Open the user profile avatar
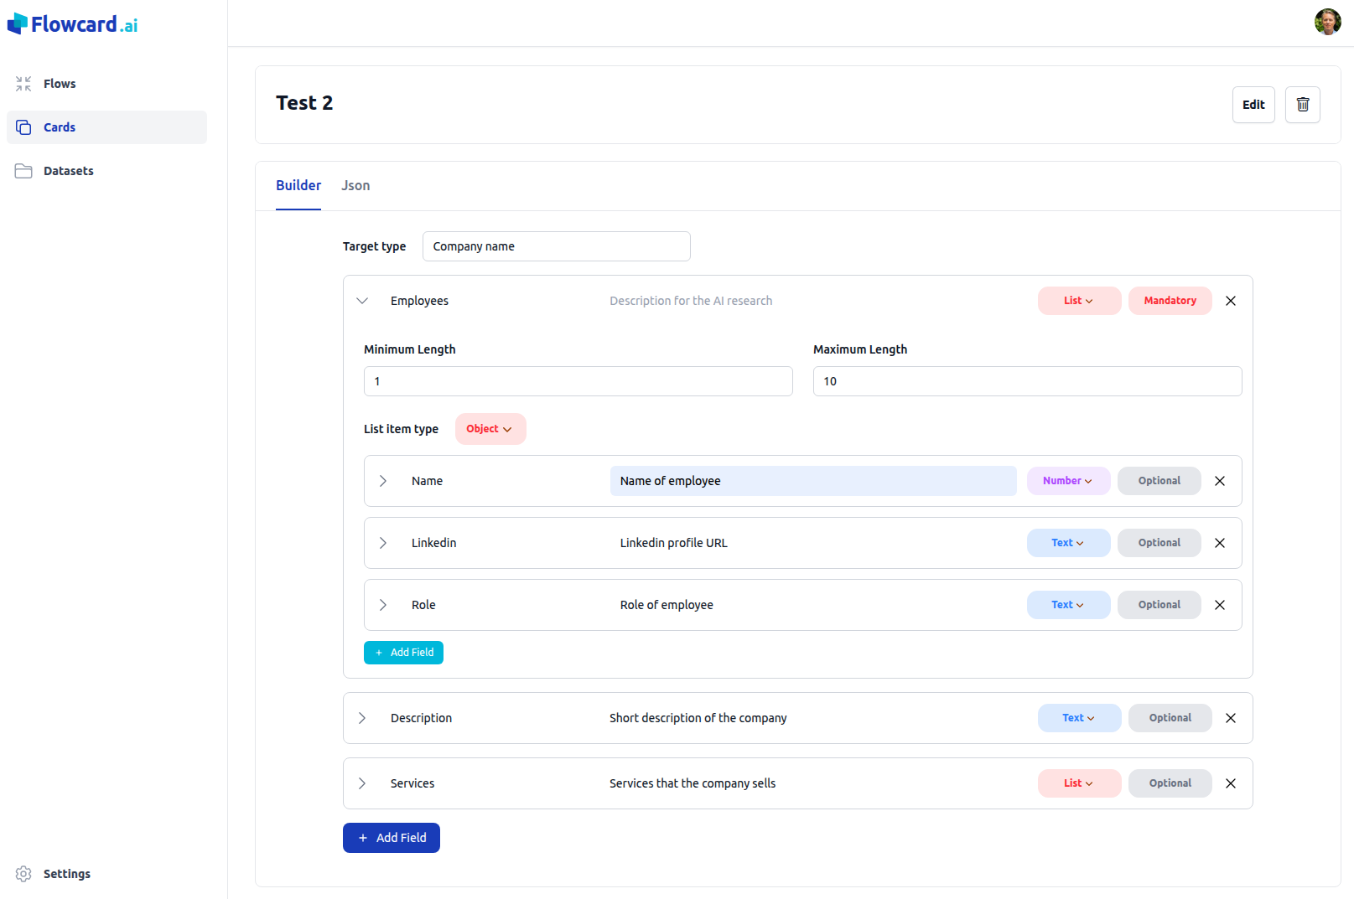This screenshot has height=899, width=1354. [x=1327, y=21]
